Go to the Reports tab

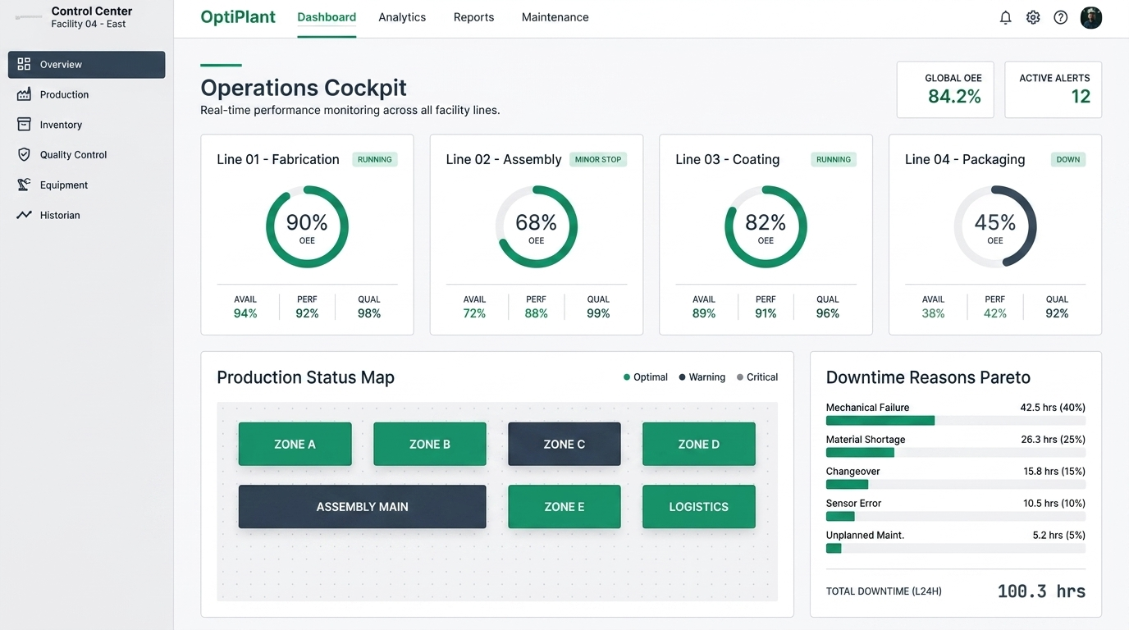[474, 17]
